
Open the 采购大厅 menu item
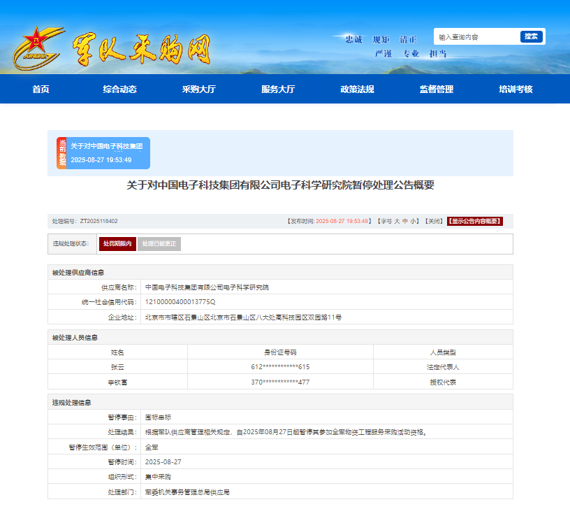click(x=199, y=89)
